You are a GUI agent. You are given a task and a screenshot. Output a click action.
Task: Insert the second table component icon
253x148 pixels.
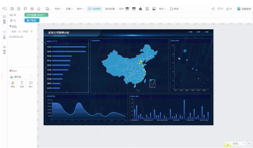tap(134, 9)
